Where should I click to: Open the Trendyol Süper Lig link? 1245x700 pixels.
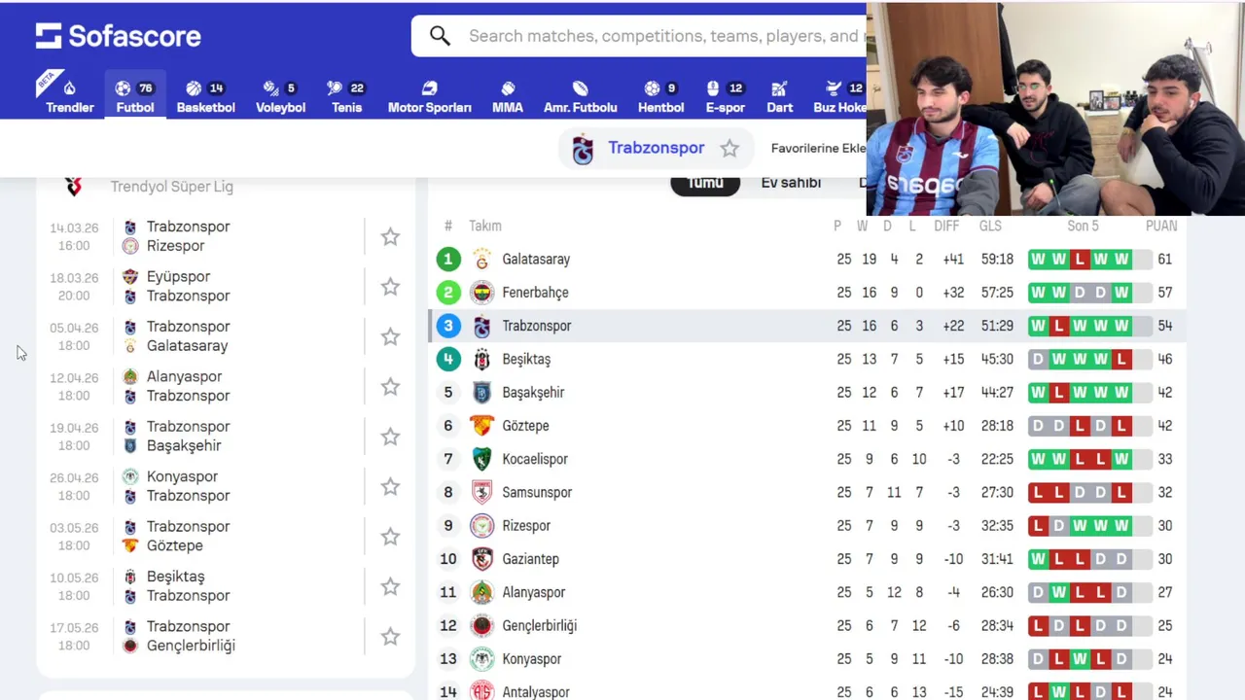point(171,187)
